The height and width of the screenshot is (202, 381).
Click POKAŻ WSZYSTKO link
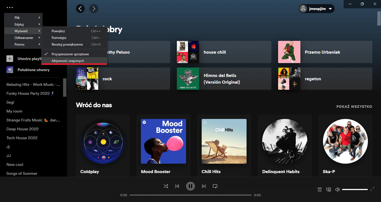(354, 107)
